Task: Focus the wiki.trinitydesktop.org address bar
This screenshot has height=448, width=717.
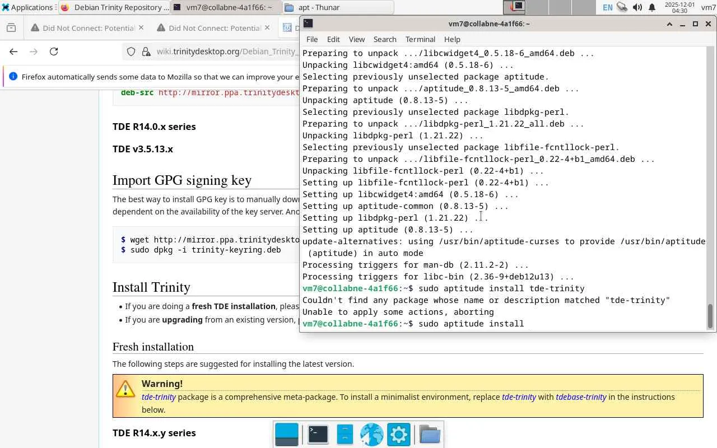Action: tap(227, 52)
